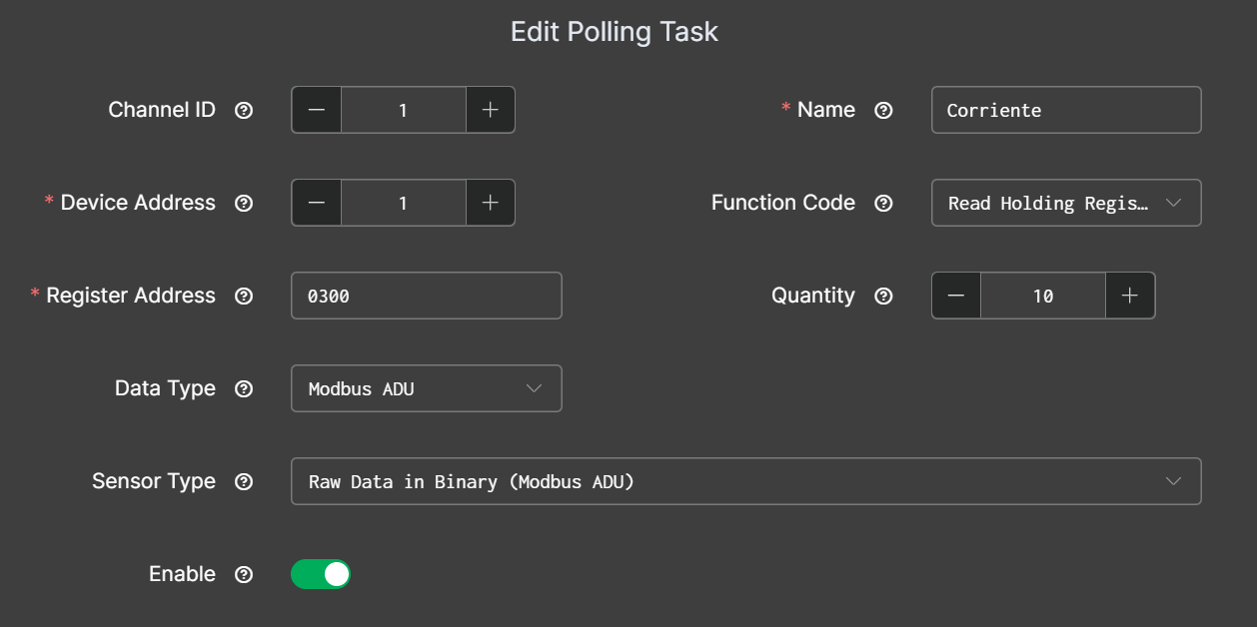Open the Function Code dropdown
1257x627 pixels.
[x=1065, y=203]
